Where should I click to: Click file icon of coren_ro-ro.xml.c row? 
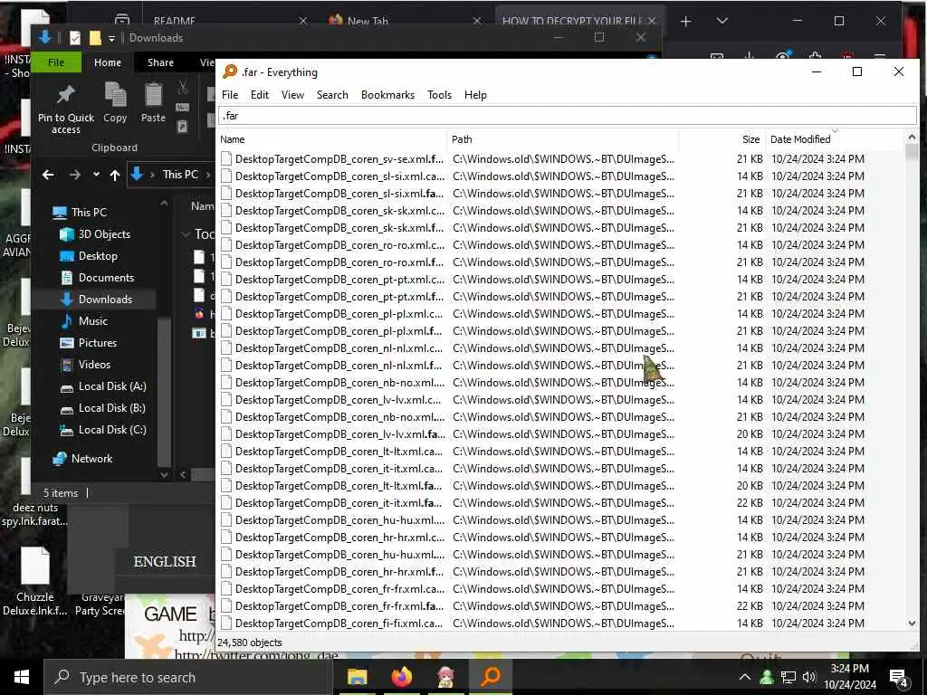click(225, 244)
